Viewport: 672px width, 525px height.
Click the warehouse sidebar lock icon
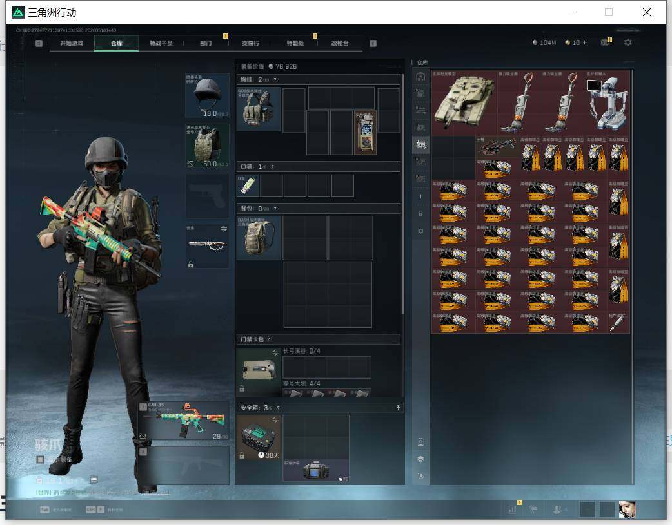pos(420,214)
